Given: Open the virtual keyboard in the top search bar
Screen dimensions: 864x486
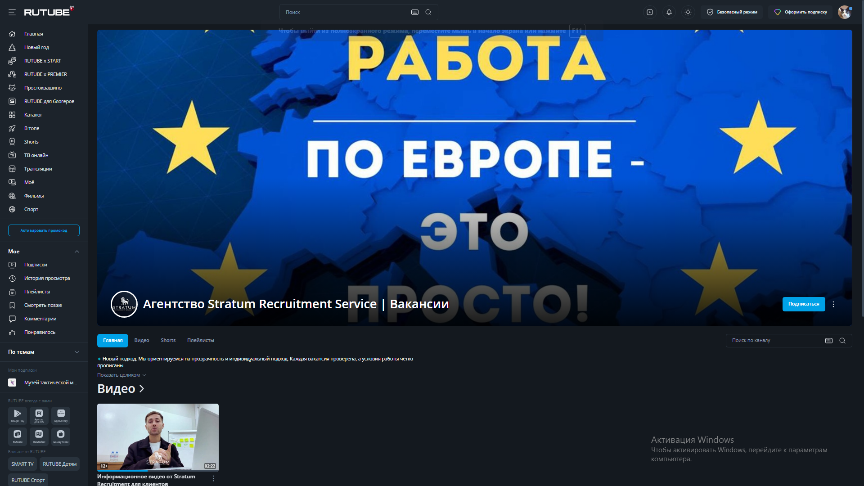Looking at the screenshot, I should tap(415, 12).
